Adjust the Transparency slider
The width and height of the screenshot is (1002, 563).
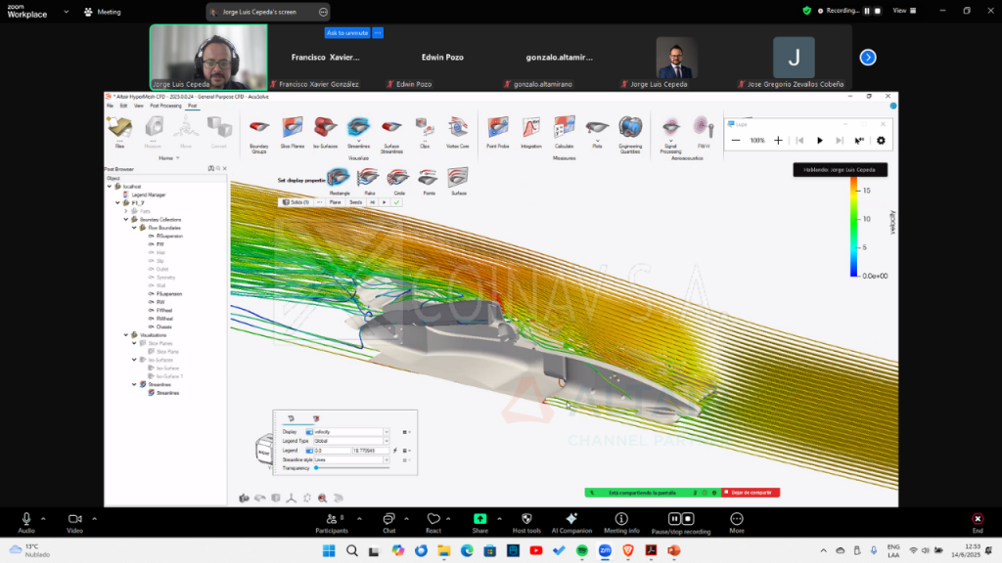(x=316, y=468)
